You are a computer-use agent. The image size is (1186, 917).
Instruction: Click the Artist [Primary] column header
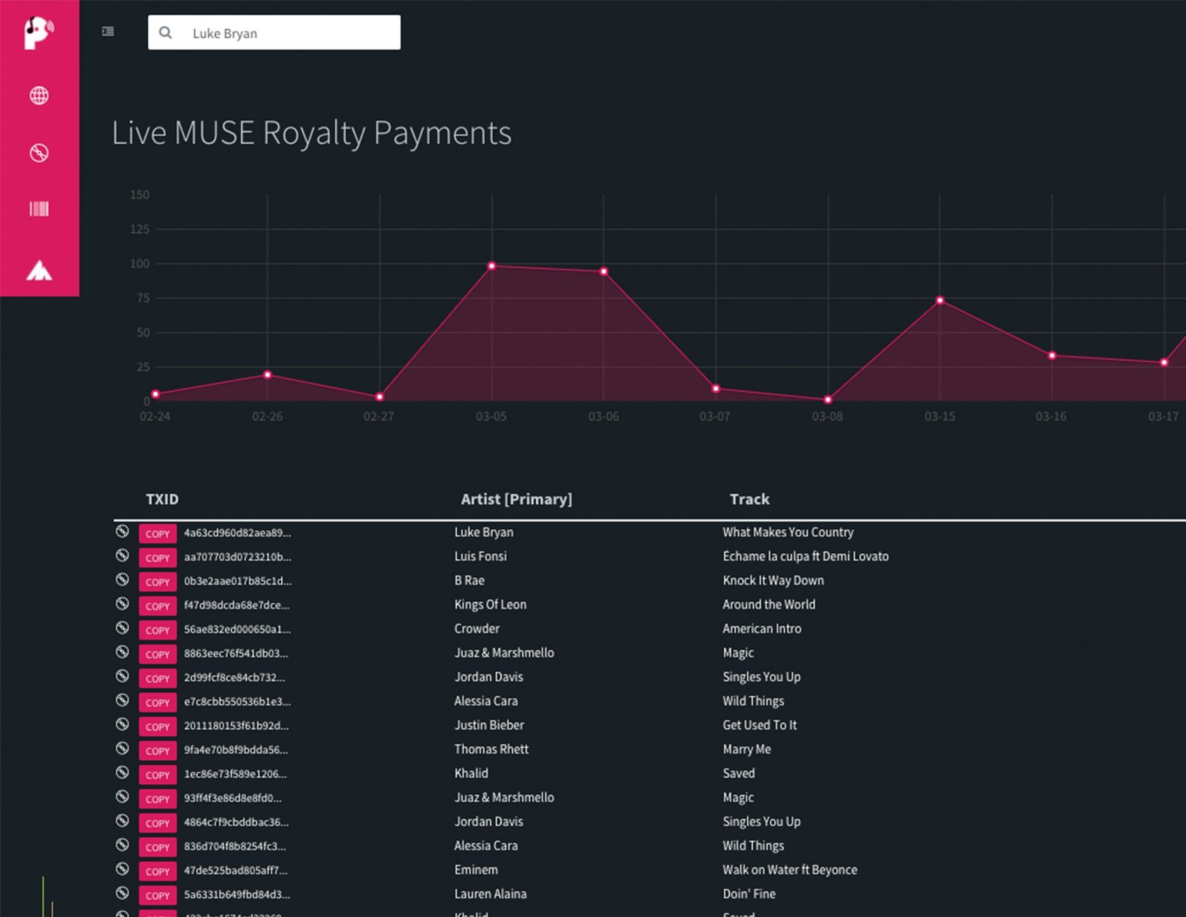point(516,499)
